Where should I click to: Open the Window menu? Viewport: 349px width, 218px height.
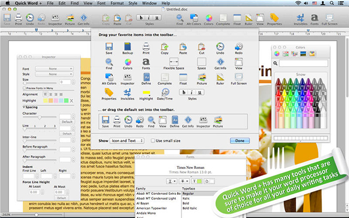pos(149,3)
